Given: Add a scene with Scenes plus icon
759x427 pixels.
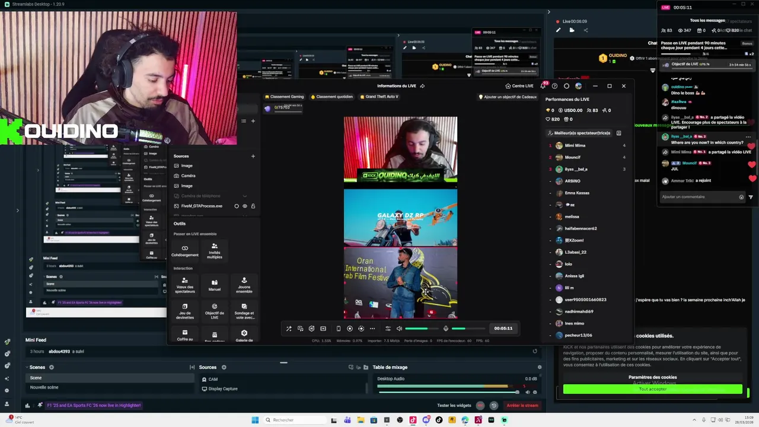Looking at the screenshot, I should coord(52,368).
